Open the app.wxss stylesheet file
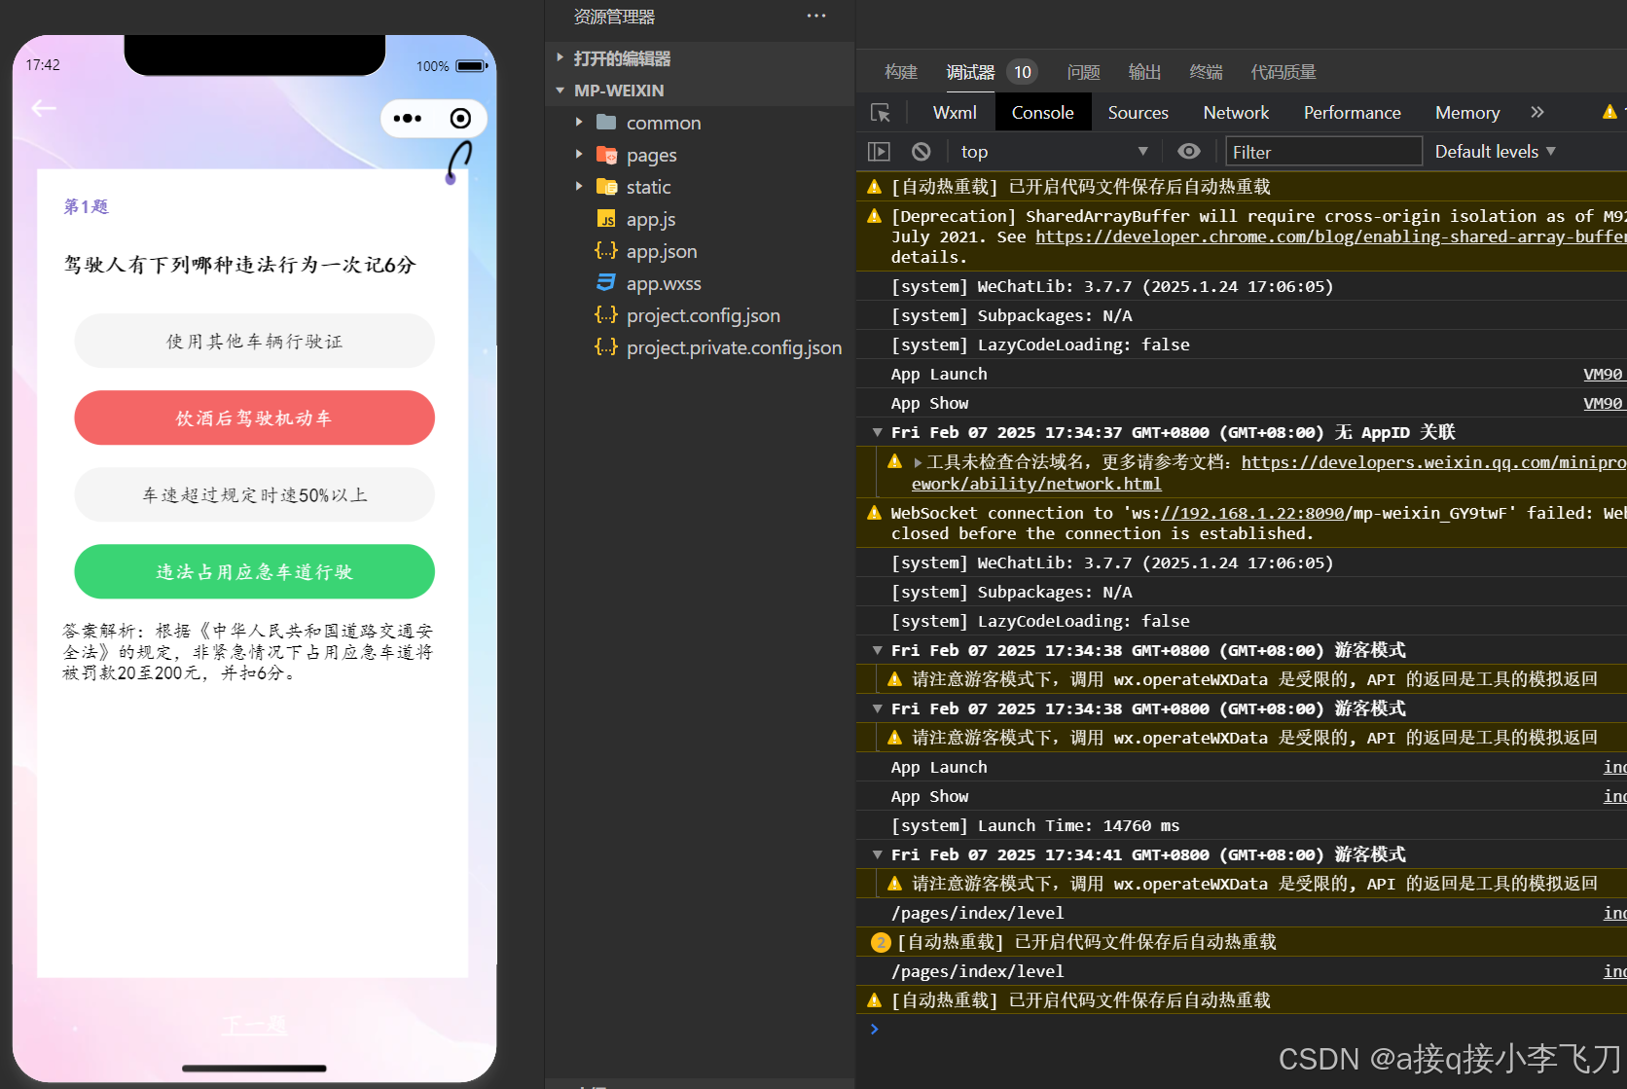Viewport: 1627px width, 1089px height. (648, 283)
